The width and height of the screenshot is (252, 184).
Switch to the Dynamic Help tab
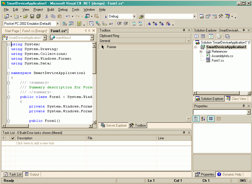click(x=229, y=174)
